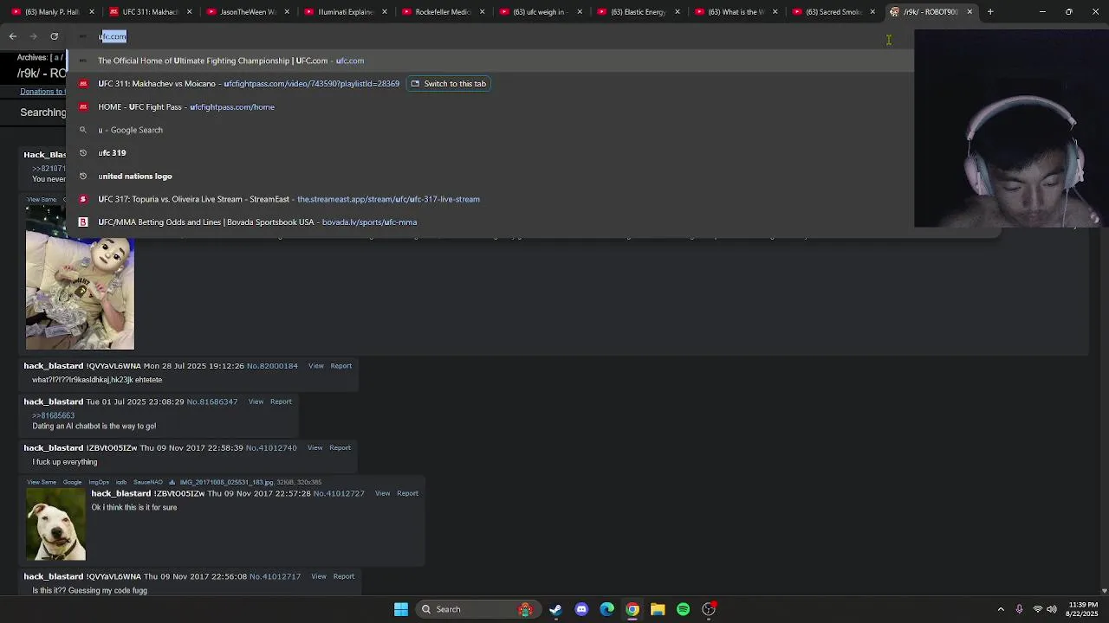Viewport: 1109px width, 623px height.
Task: Select the 'ufc 319' history suggestion
Action: click(x=490, y=153)
